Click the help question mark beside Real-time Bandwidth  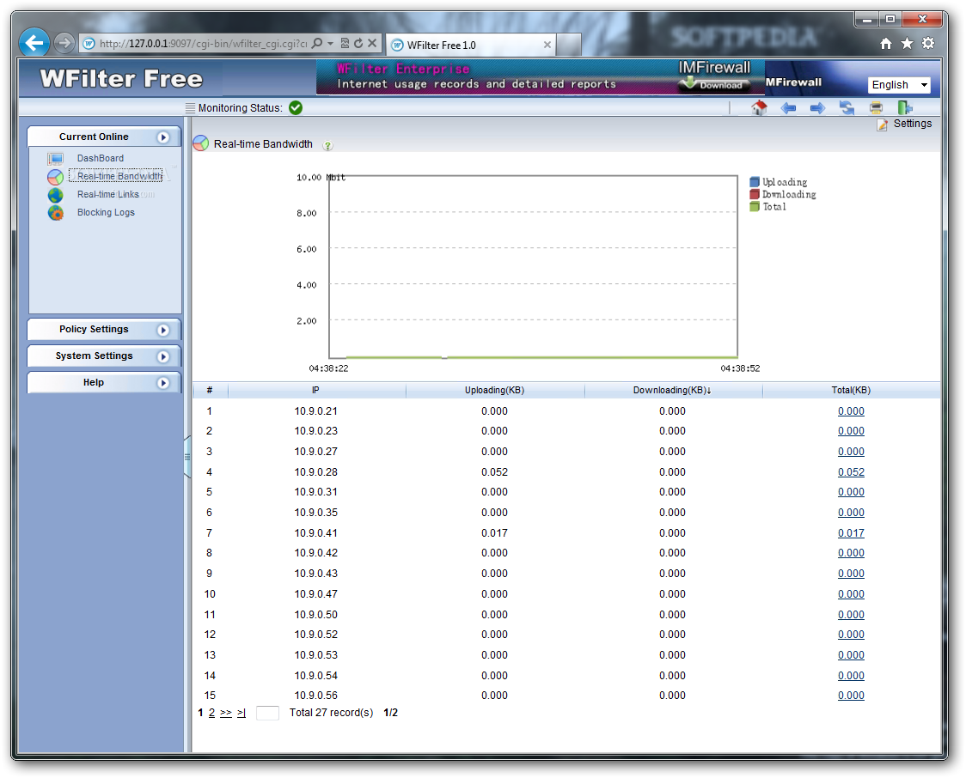(x=327, y=146)
